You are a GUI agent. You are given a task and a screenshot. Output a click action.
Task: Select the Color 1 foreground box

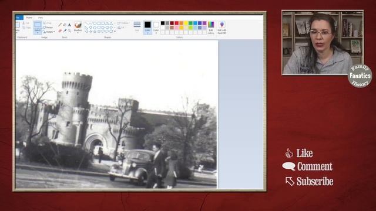[x=147, y=28]
